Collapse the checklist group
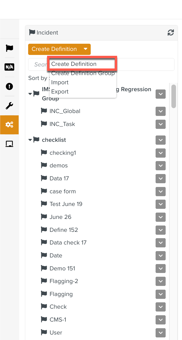The width and height of the screenshot is (182, 340). (30, 140)
